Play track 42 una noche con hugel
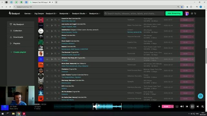Image resolution: width=207 pixels, height=116 pixels. (52, 25)
